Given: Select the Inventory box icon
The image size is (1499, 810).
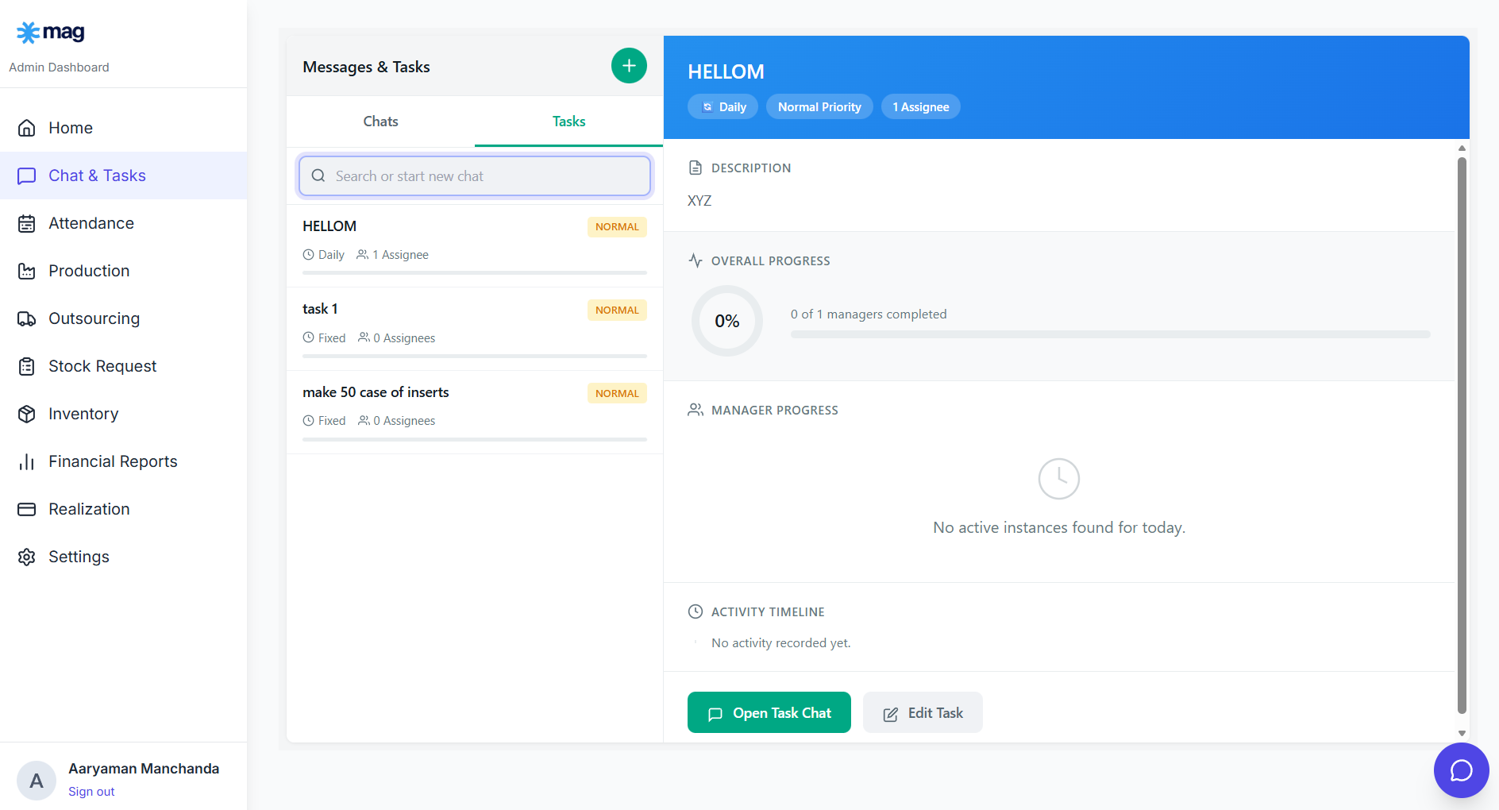Looking at the screenshot, I should coord(27,414).
